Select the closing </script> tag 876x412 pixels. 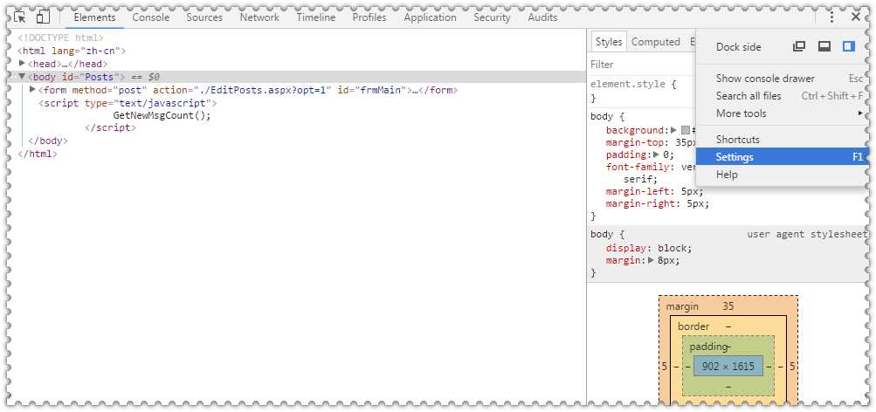click(111, 127)
